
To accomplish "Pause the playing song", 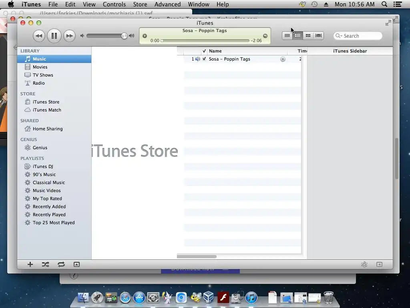I will 54,36.
